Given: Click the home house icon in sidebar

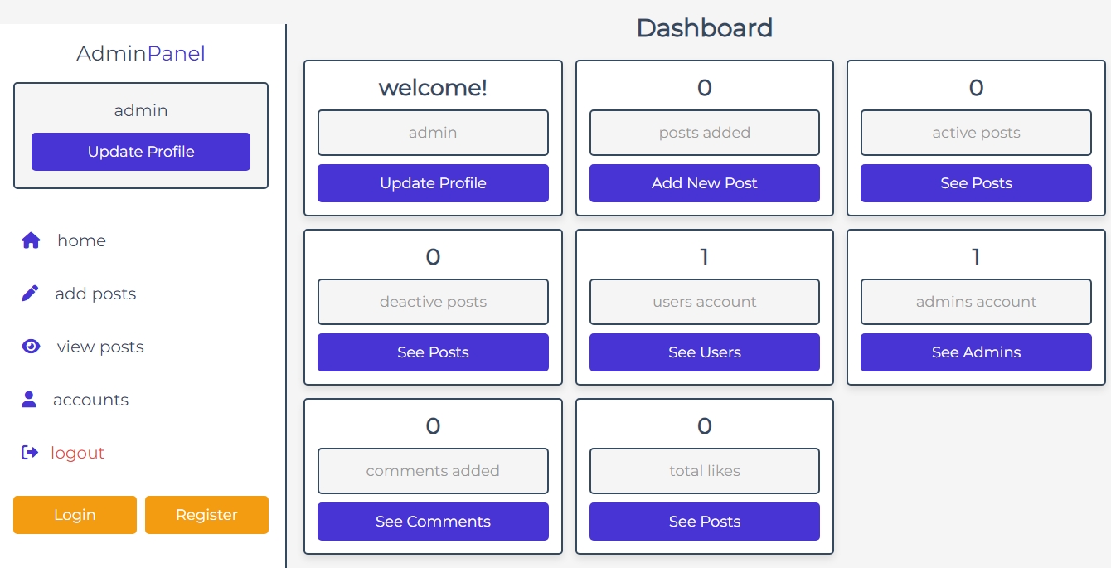Looking at the screenshot, I should pos(31,240).
